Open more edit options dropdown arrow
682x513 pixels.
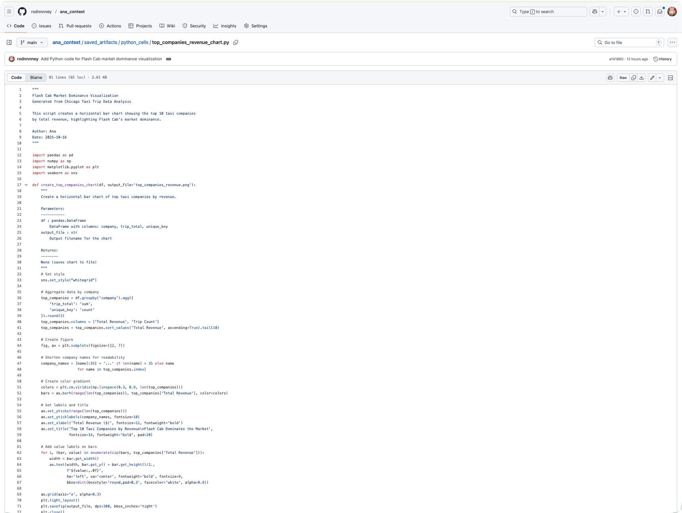[660, 78]
